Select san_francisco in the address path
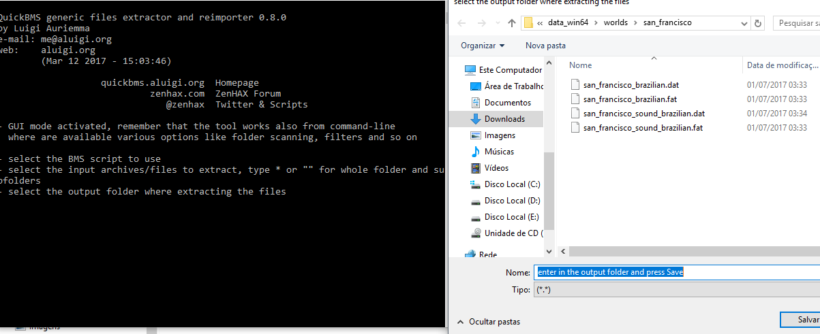The image size is (820, 334). coord(667,22)
